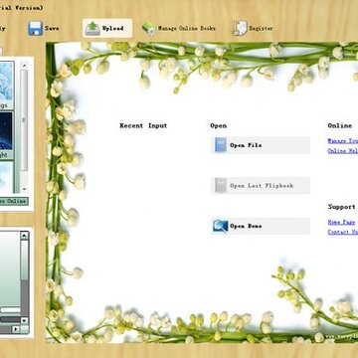
Task: Click the grayed Open Last Flipbook icon
Action: point(221,185)
